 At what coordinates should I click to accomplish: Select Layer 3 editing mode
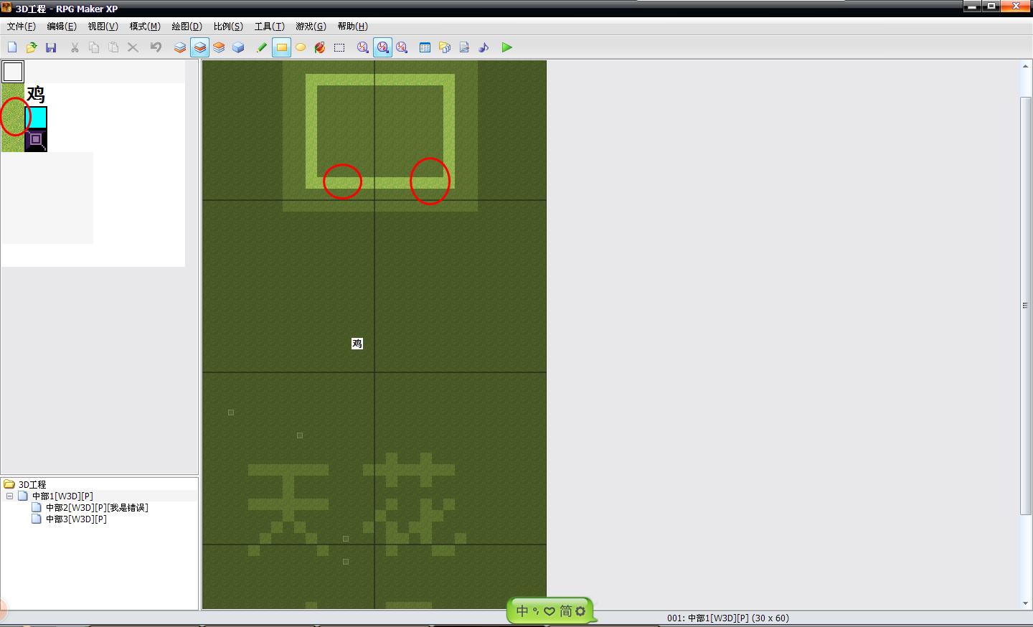(219, 47)
